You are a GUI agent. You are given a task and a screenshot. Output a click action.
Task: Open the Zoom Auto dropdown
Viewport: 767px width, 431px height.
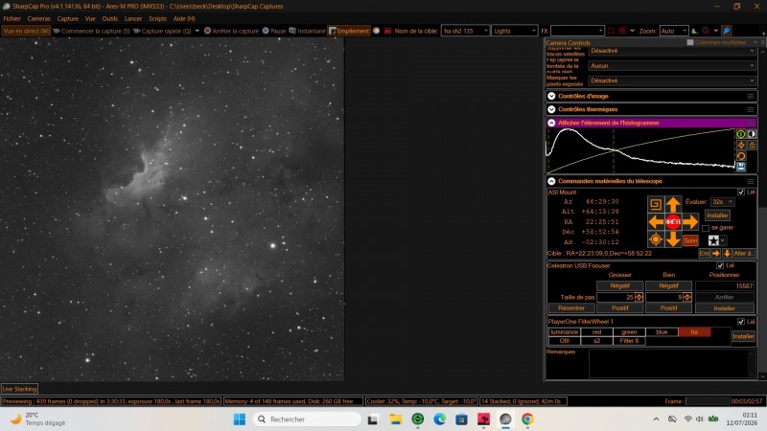tap(674, 31)
